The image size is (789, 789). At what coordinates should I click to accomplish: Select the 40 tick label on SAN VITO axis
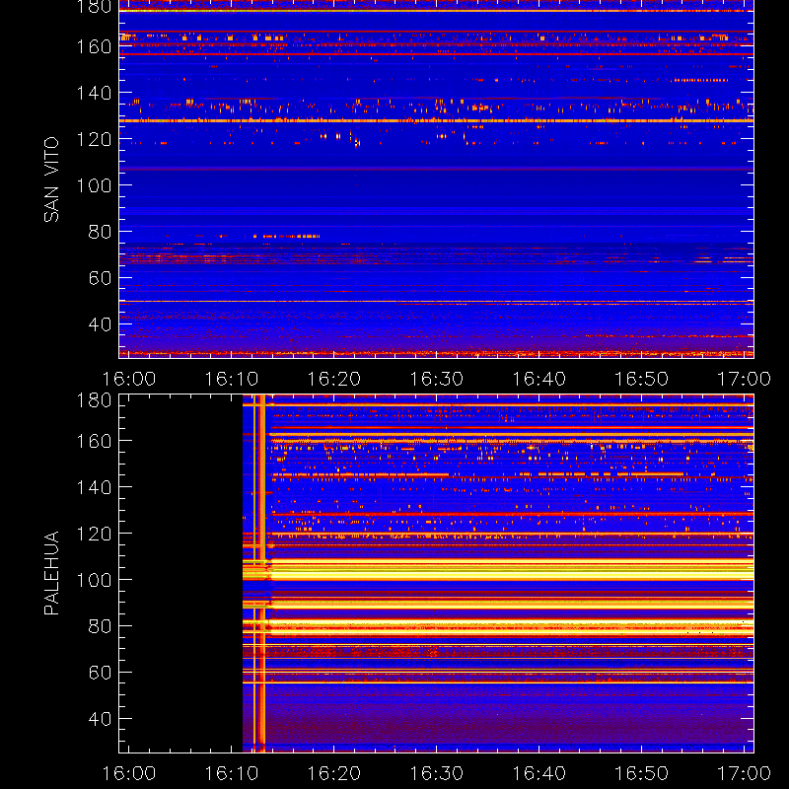[101, 324]
